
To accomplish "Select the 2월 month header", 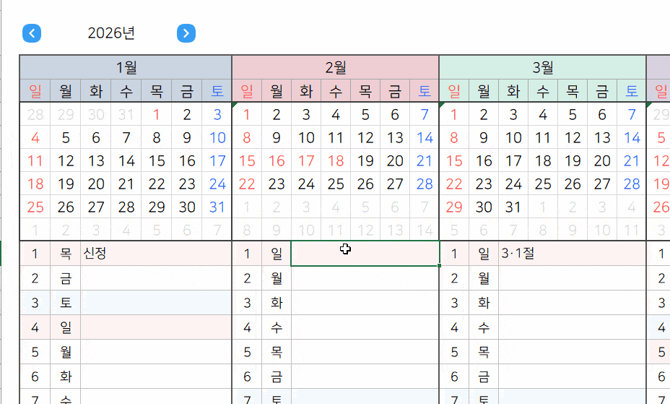I will click(x=336, y=67).
